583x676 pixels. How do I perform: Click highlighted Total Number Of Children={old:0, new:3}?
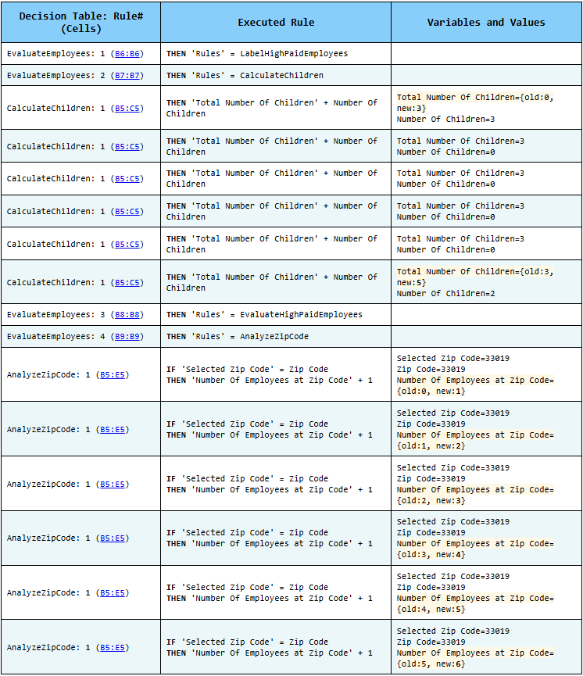[x=475, y=102]
